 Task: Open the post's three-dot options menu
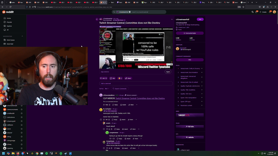(x=172, y=19)
